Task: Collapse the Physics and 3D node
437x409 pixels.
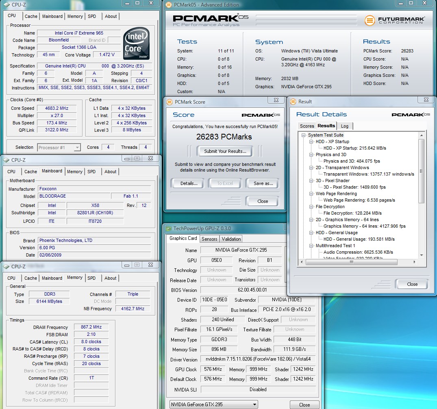Action: [x=311, y=155]
